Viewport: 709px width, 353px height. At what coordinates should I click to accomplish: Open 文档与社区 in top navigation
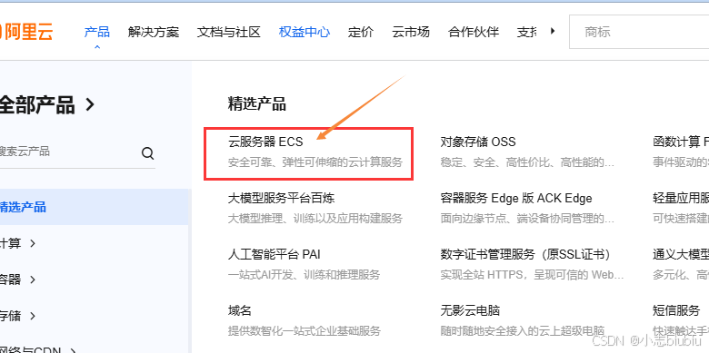click(x=229, y=32)
